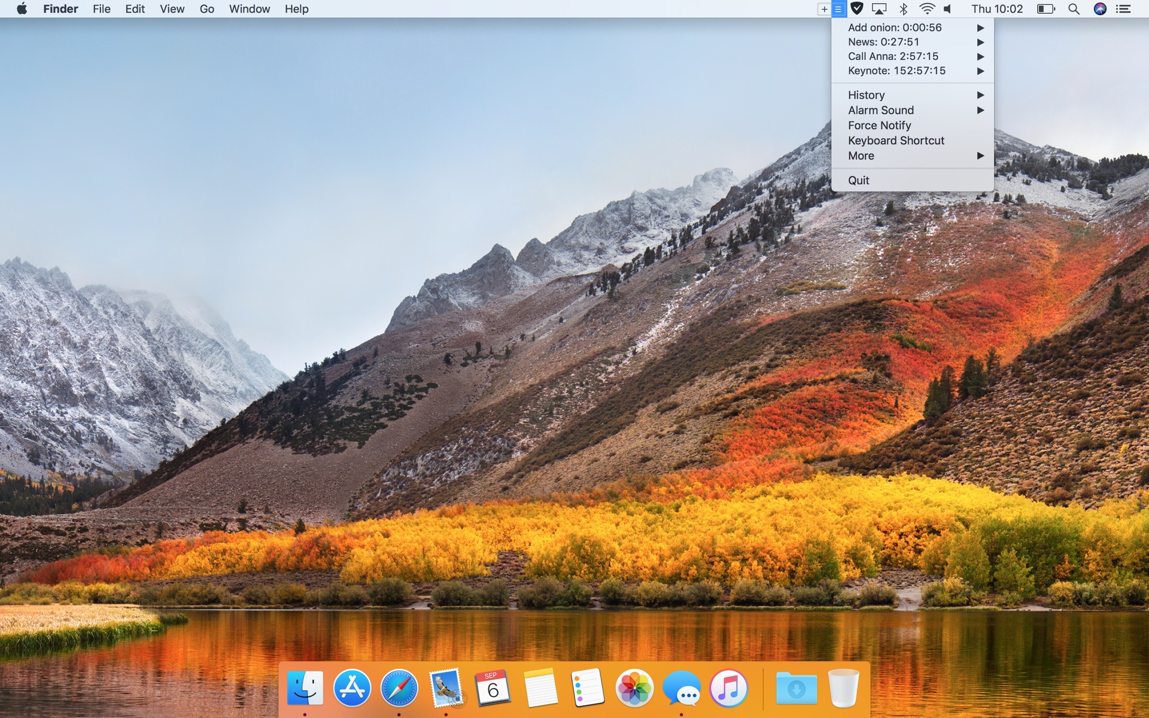Image resolution: width=1149 pixels, height=718 pixels.
Task: Activate Siri from the menu bar
Action: point(1100,9)
